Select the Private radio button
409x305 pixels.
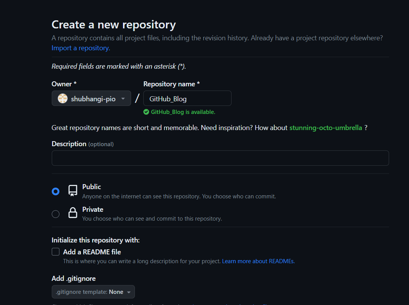tap(56, 214)
